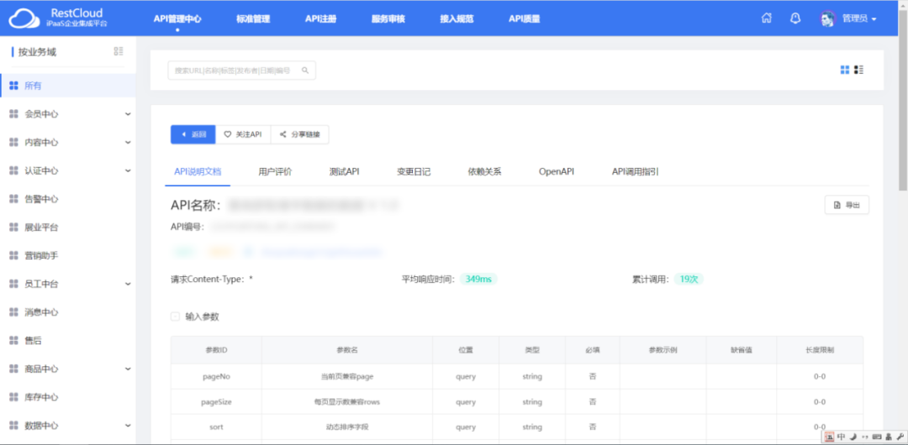
Task: Switch to the 测试API tab
Action: click(x=344, y=171)
